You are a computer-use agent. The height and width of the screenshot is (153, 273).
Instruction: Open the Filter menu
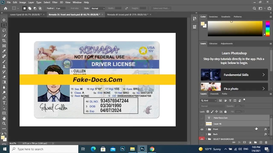55,2
